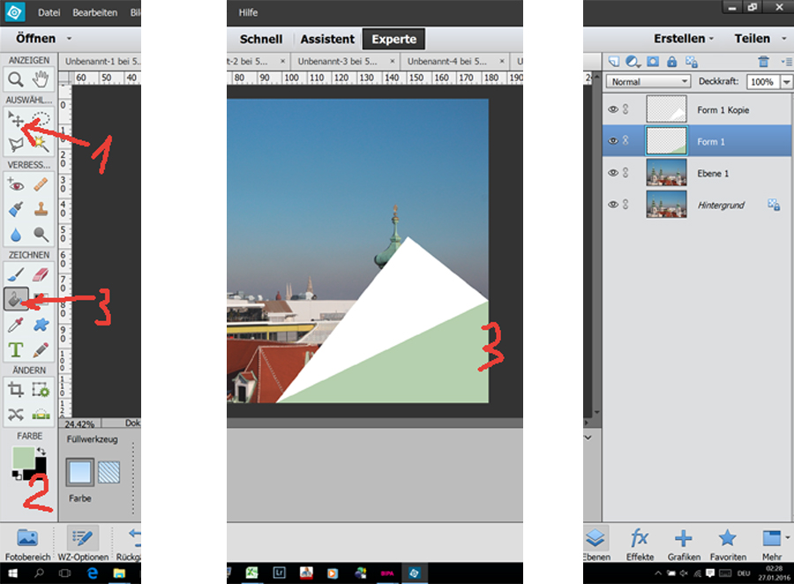Lock all pixels of the layer
The height and width of the screenshot is (584, 794).
pyautogui.click(x=672, y=62)
